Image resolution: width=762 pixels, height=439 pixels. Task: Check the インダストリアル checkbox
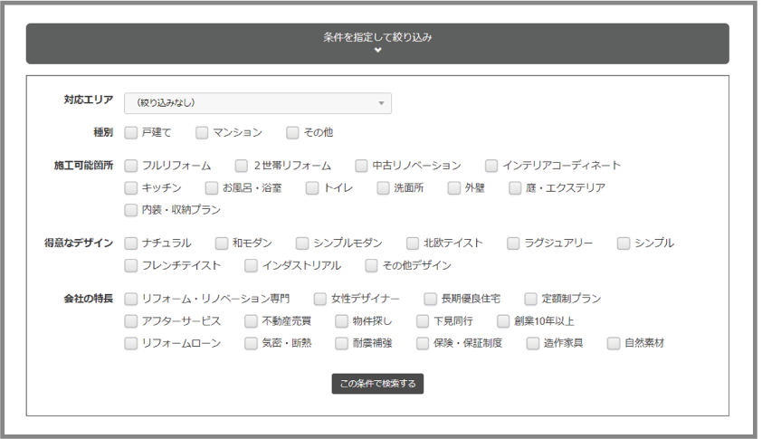(x=252, y=266)
